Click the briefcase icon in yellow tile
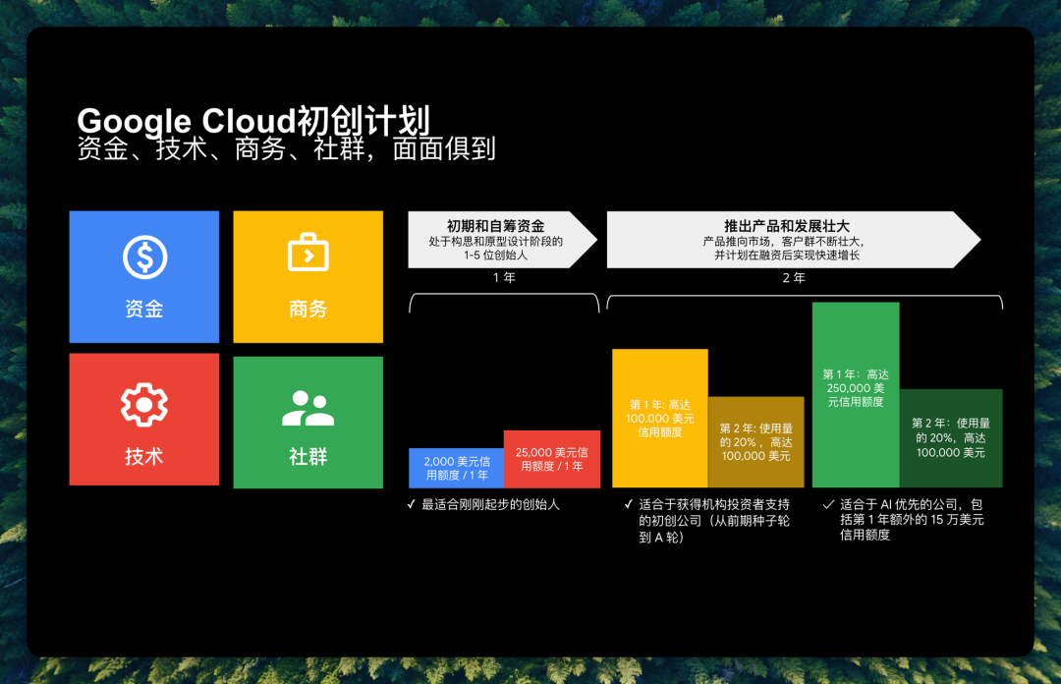This screenshot has height=684, width=1061. (307, 253)
